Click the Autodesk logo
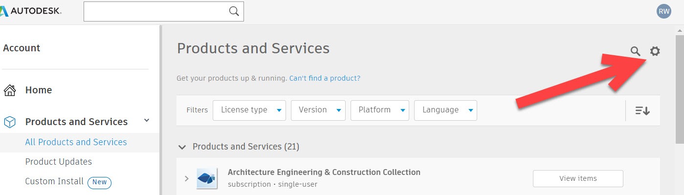 pos(31,11)
